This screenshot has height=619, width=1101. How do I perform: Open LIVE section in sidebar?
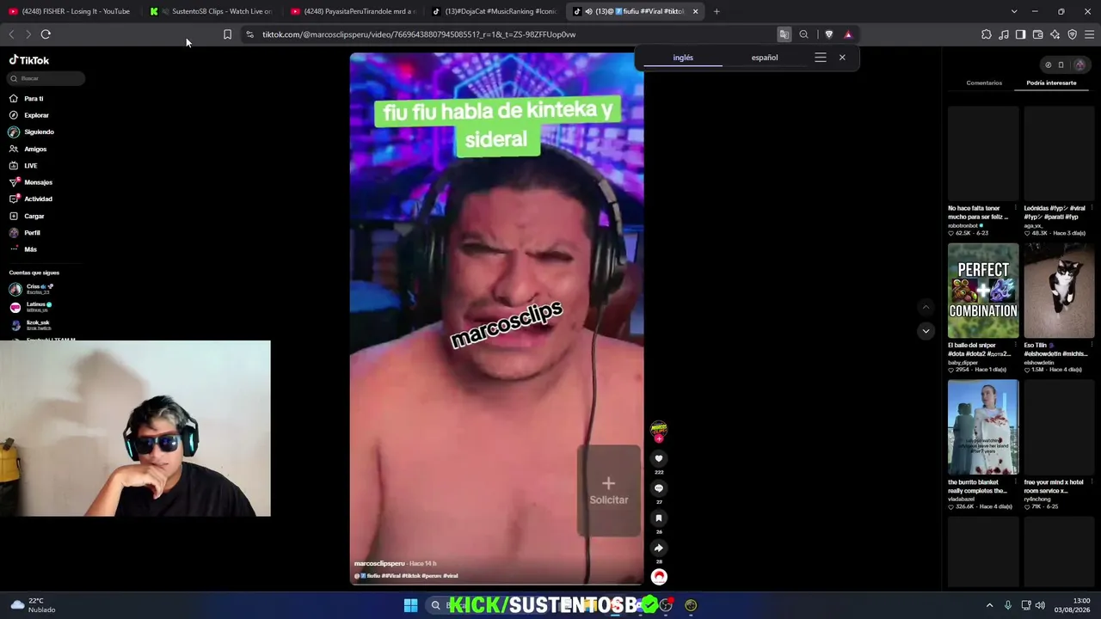23,166
